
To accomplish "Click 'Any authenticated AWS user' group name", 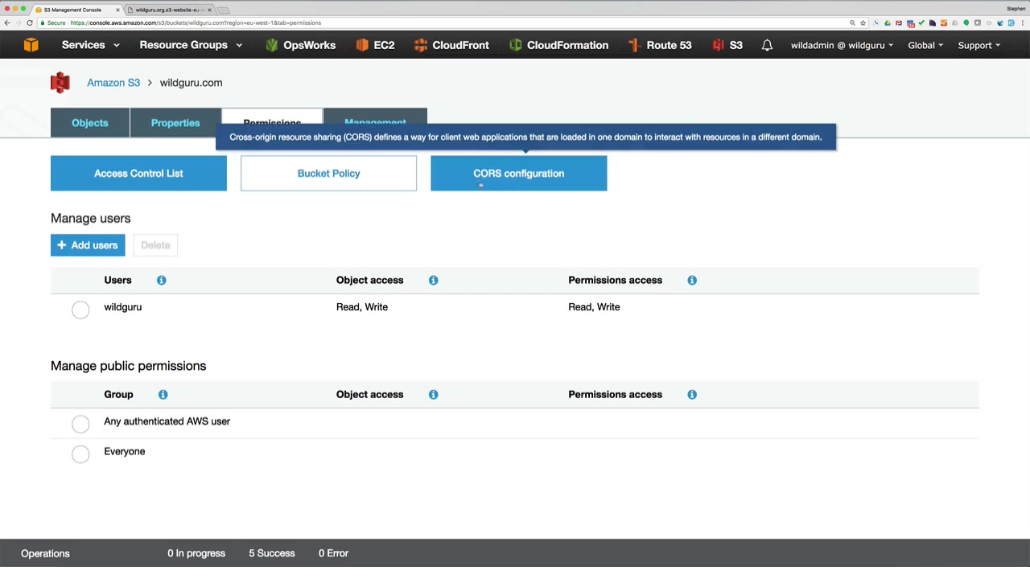I will [167, 421].
